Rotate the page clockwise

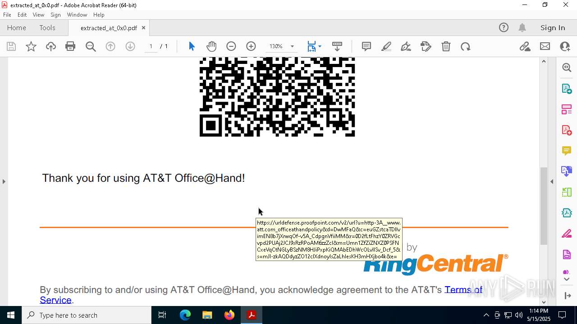466,46
